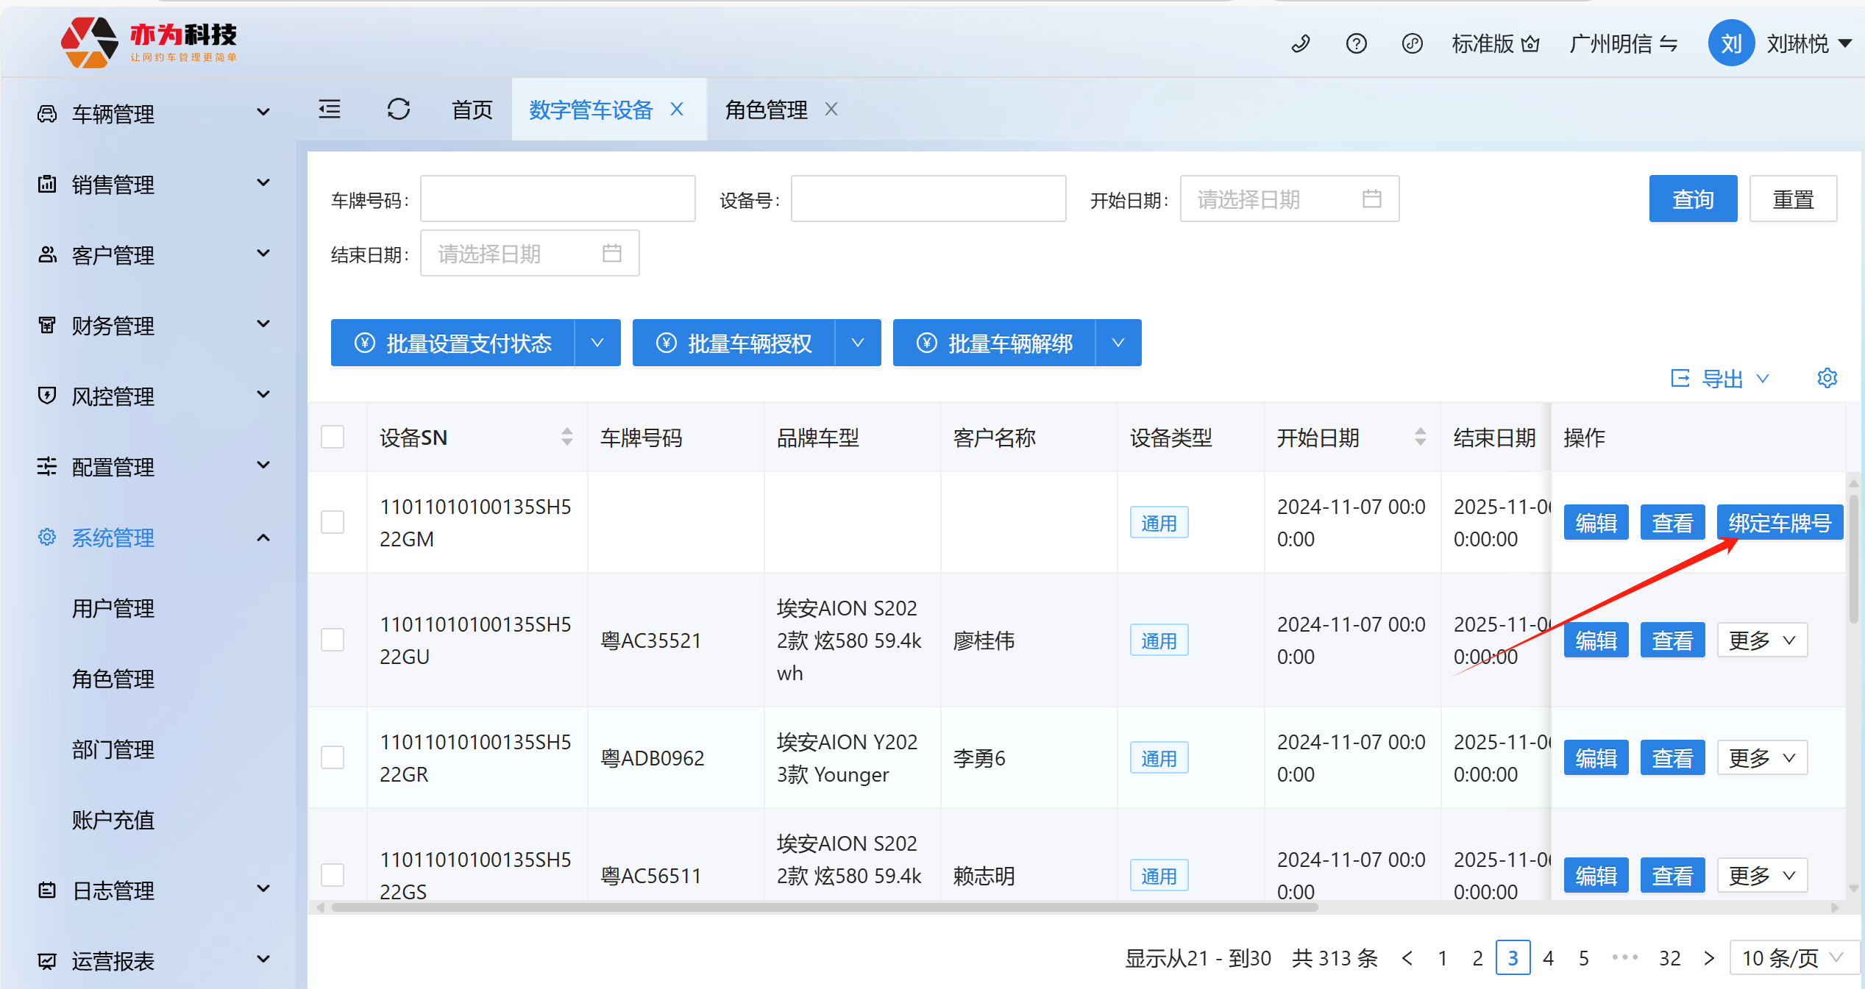The height and width of the screenshot is (989, 1865).
Task: Open the help question mark icon
Action: click(1356, 44)
